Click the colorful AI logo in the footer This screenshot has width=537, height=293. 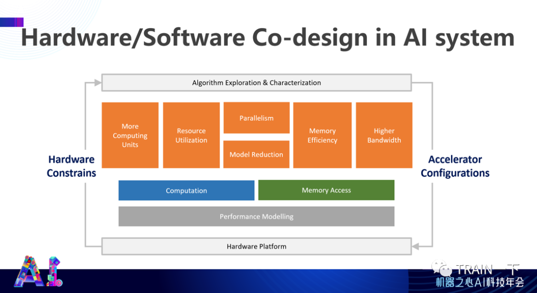(x=38, y=272)
